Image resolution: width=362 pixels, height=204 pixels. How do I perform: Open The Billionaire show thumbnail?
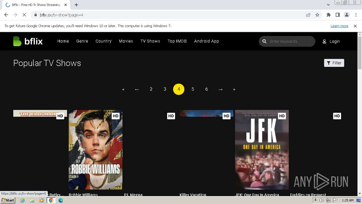point(40,113)
